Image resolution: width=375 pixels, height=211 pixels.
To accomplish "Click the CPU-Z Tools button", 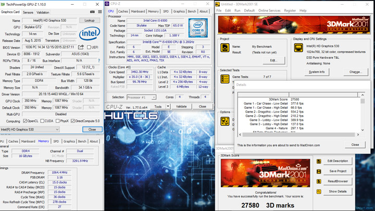I will pos(158,106).
